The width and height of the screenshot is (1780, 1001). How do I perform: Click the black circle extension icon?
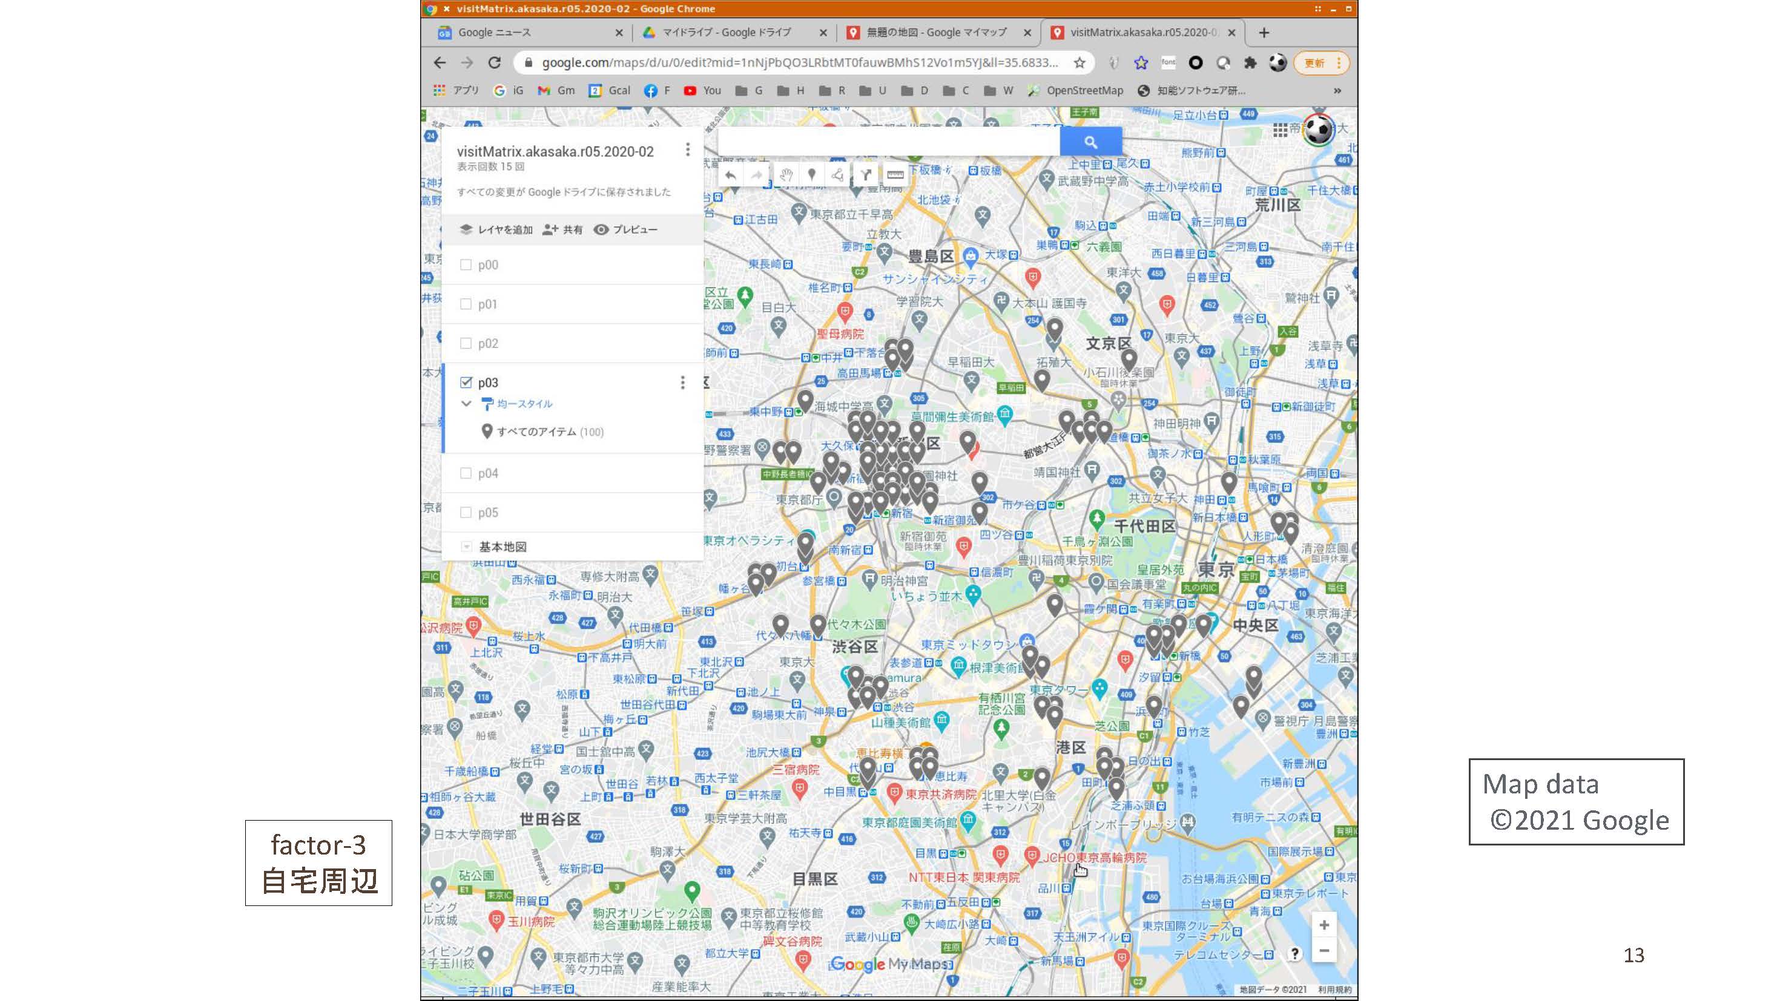coord(1195,63)
